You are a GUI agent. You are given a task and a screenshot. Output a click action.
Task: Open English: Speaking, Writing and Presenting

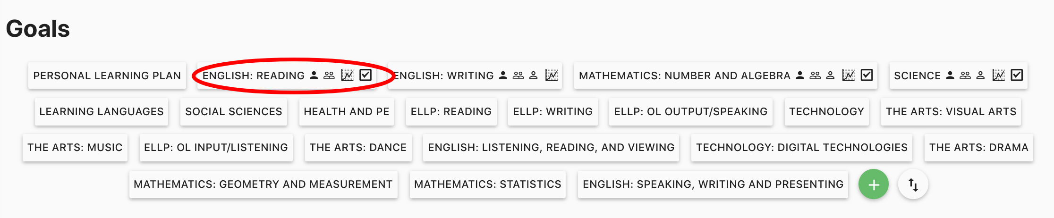click(713, 184)
